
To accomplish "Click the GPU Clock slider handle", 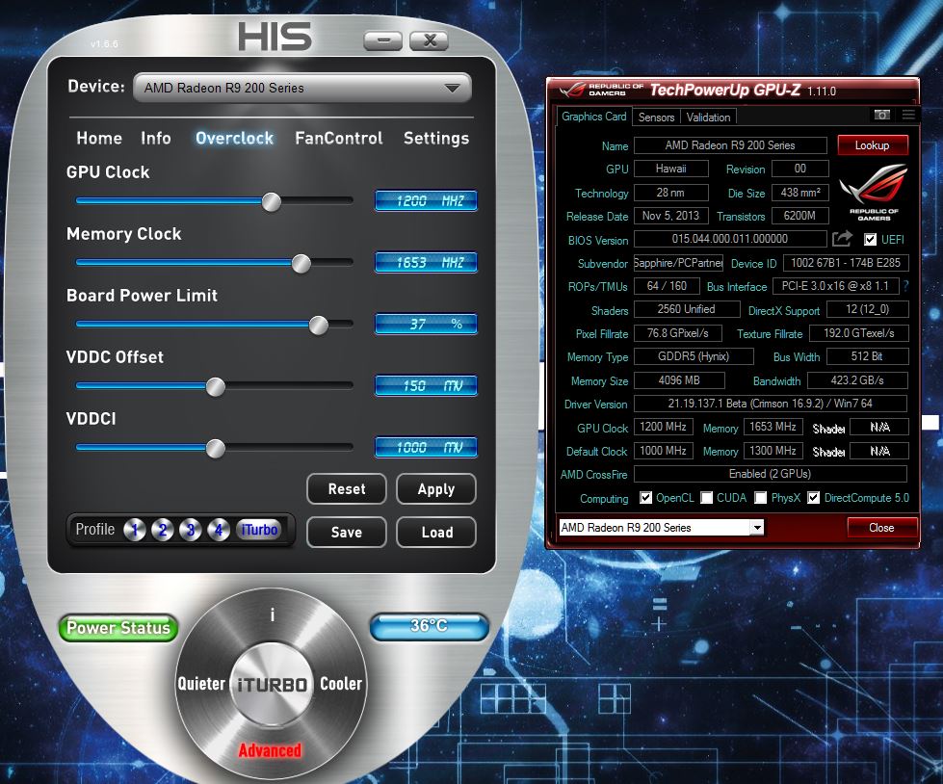I will point(272,201).
